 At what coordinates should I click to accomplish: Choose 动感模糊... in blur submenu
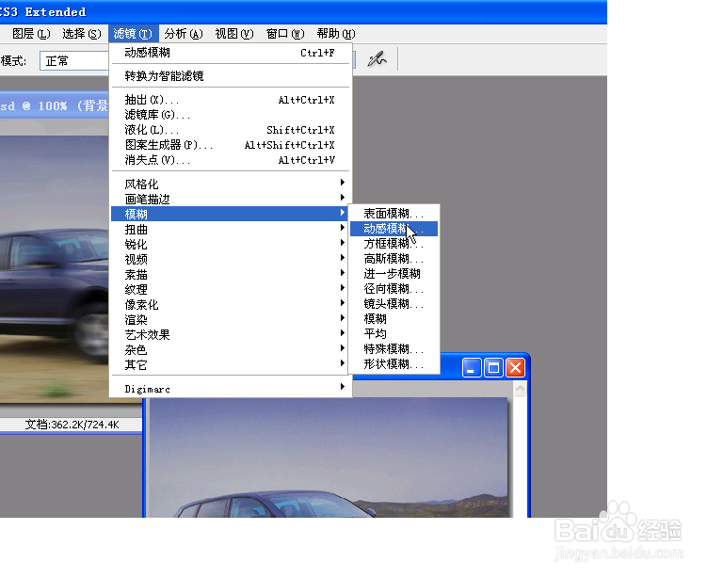point(394,229)
